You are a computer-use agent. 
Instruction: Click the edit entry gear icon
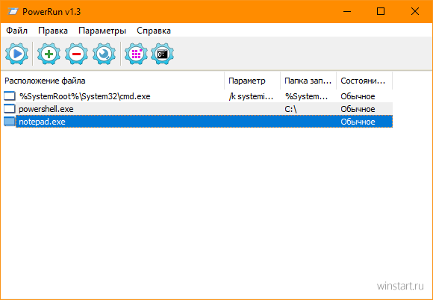tap(104, 54)
